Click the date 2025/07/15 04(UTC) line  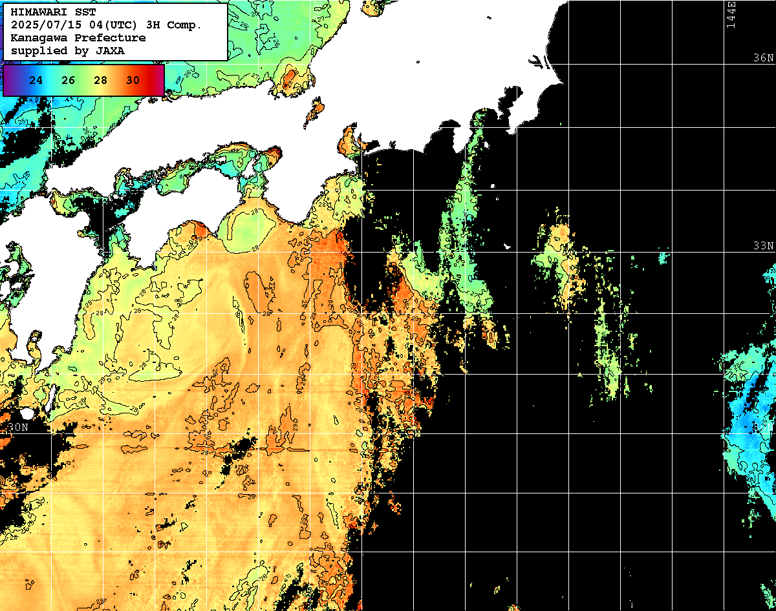click(x=106, y=25)
